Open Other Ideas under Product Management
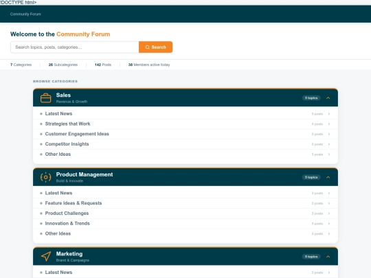The height and width of the screenshot is (278, 371). (x=185, y=234)
